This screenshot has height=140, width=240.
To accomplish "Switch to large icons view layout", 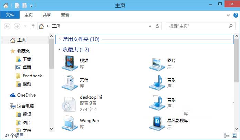I will (x=234, y=136).
